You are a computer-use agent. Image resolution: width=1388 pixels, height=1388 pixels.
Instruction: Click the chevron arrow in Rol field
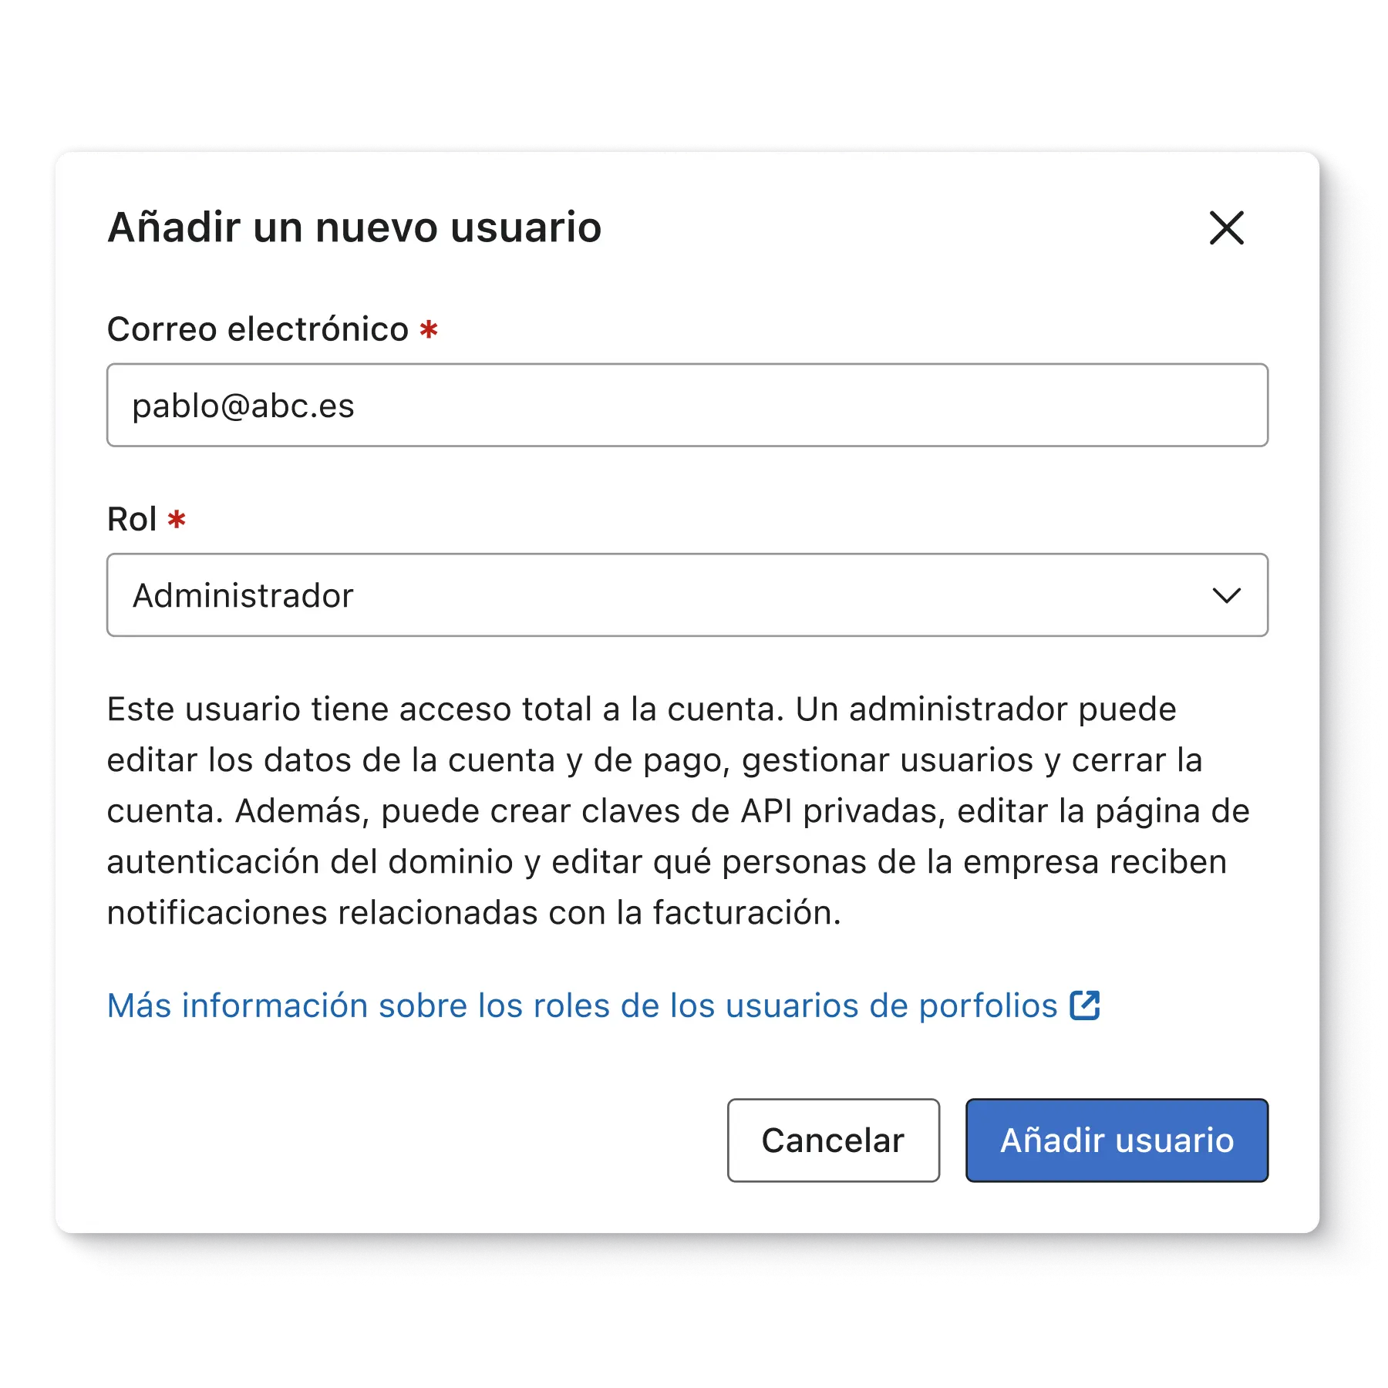[1226, 595]
